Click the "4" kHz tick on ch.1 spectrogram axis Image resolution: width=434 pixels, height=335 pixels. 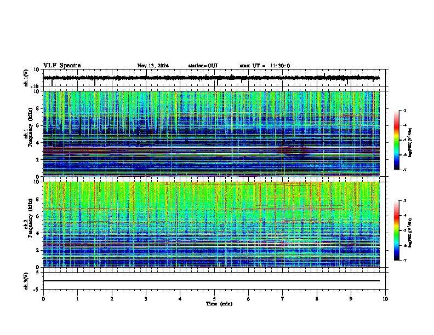(x=38, y=142)
